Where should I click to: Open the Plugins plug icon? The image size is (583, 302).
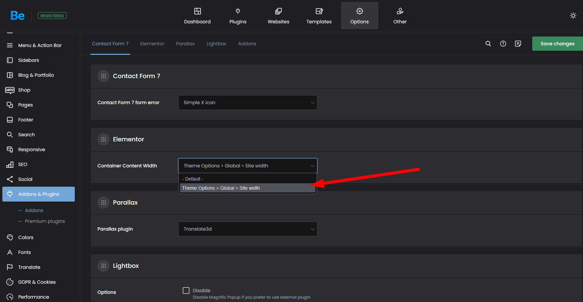pyautogui.click(x=238, y=11)
